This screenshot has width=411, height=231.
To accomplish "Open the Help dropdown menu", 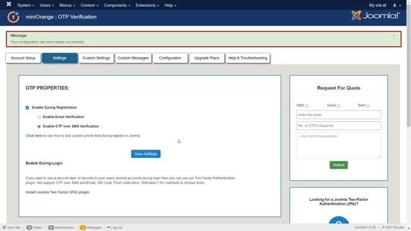I will (x=170, y=5).
